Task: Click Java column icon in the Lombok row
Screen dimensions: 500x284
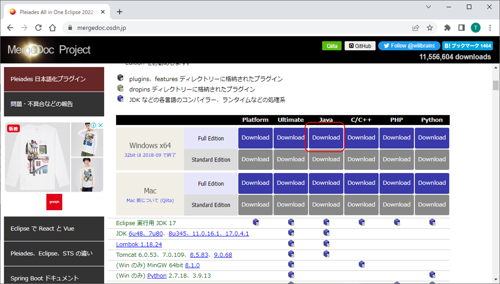Action: (x=326, y=244)
